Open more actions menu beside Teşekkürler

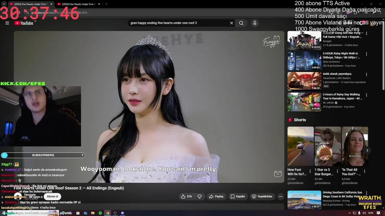[281, 196]
